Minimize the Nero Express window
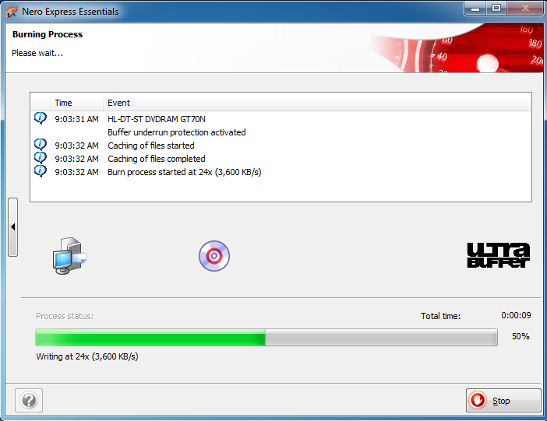547x421 pixels. click(x=475, y=8)
